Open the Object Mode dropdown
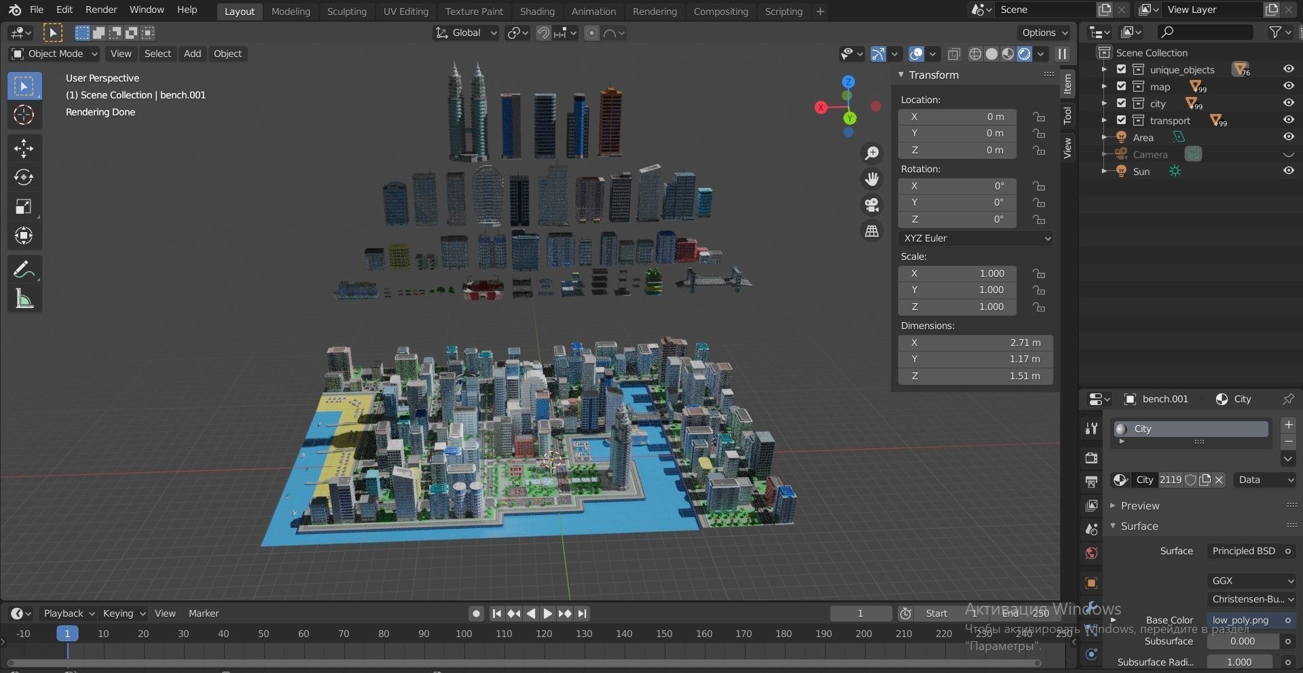Image resolution: width=1303 pixels, height=673 pixels. [x=54, y=54]
